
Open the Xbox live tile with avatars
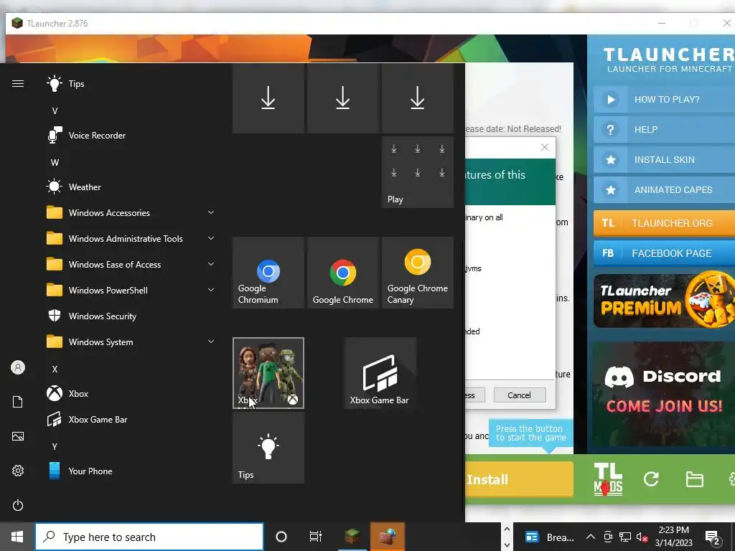(x=268, y=373)
